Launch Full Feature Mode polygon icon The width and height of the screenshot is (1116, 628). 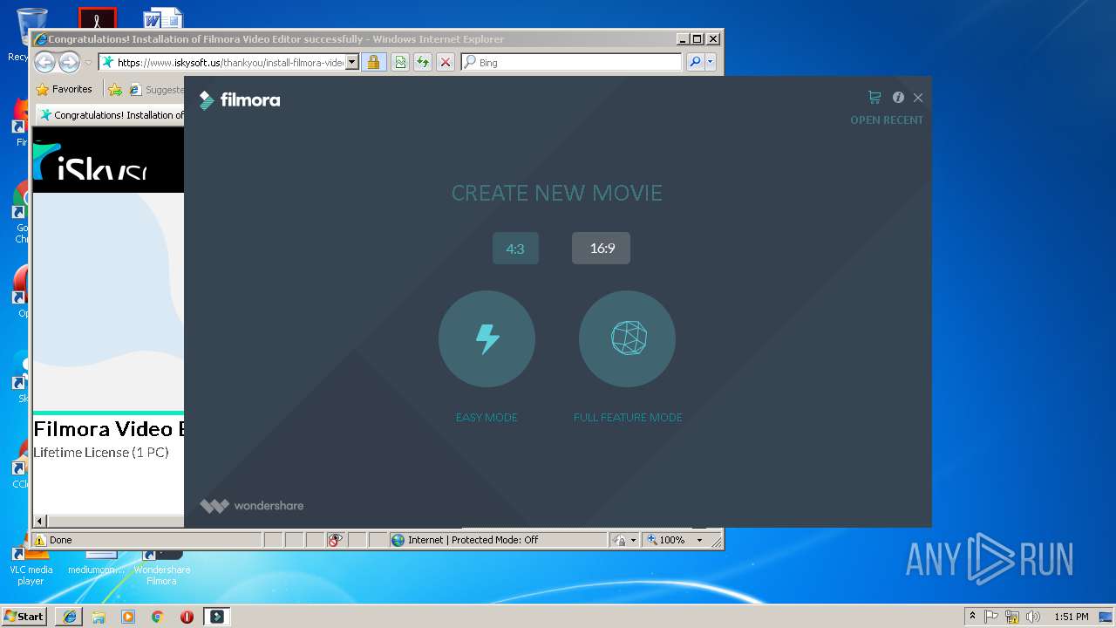(627, 338)
